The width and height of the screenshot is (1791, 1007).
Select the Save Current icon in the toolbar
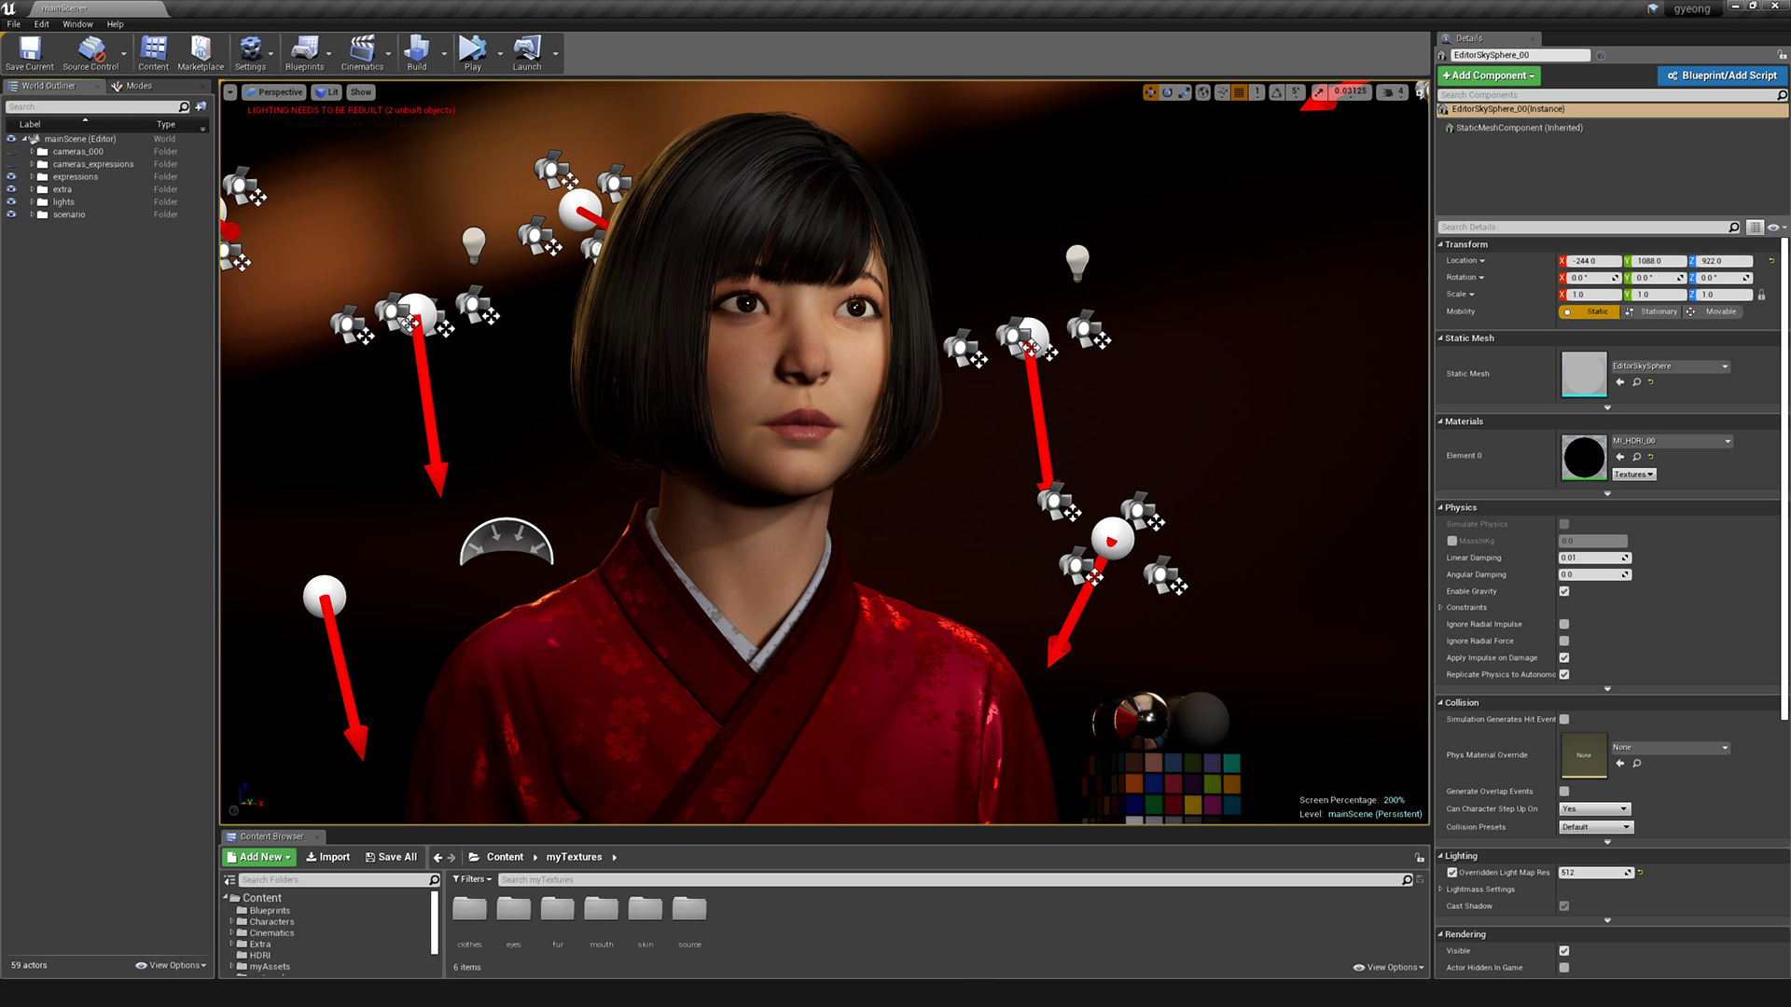29,47
